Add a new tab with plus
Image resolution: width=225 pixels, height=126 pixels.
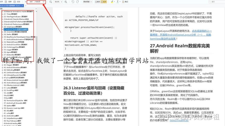point(26,6)
